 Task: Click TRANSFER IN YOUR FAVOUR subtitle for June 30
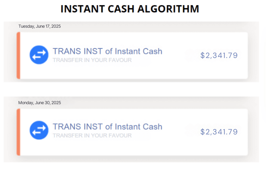[x=92, y=135]
